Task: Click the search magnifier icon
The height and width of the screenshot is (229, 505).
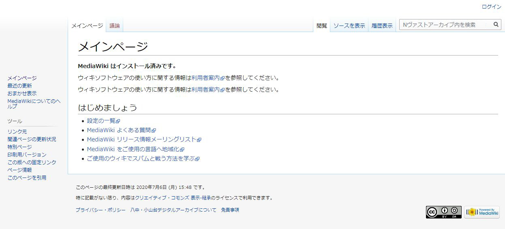Action: [x=496, y=25]
